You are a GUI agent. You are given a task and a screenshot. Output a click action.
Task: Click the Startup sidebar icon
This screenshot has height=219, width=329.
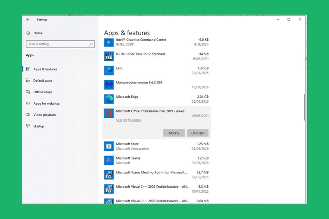click(28, 126)
